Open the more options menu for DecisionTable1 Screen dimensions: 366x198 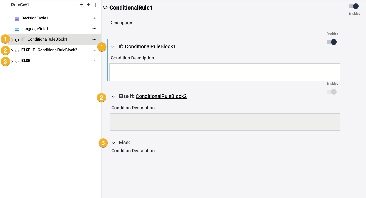tap(94, 18)
